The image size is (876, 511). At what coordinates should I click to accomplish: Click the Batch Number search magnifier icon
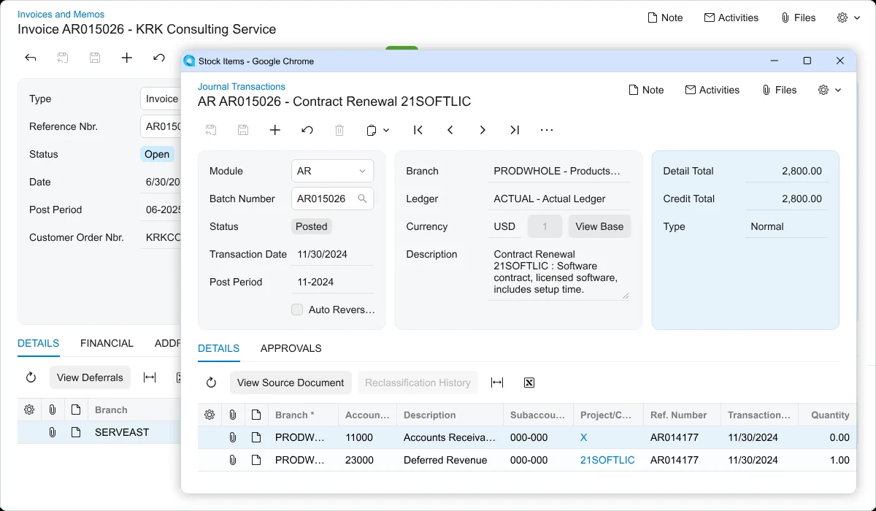(362, 199)
